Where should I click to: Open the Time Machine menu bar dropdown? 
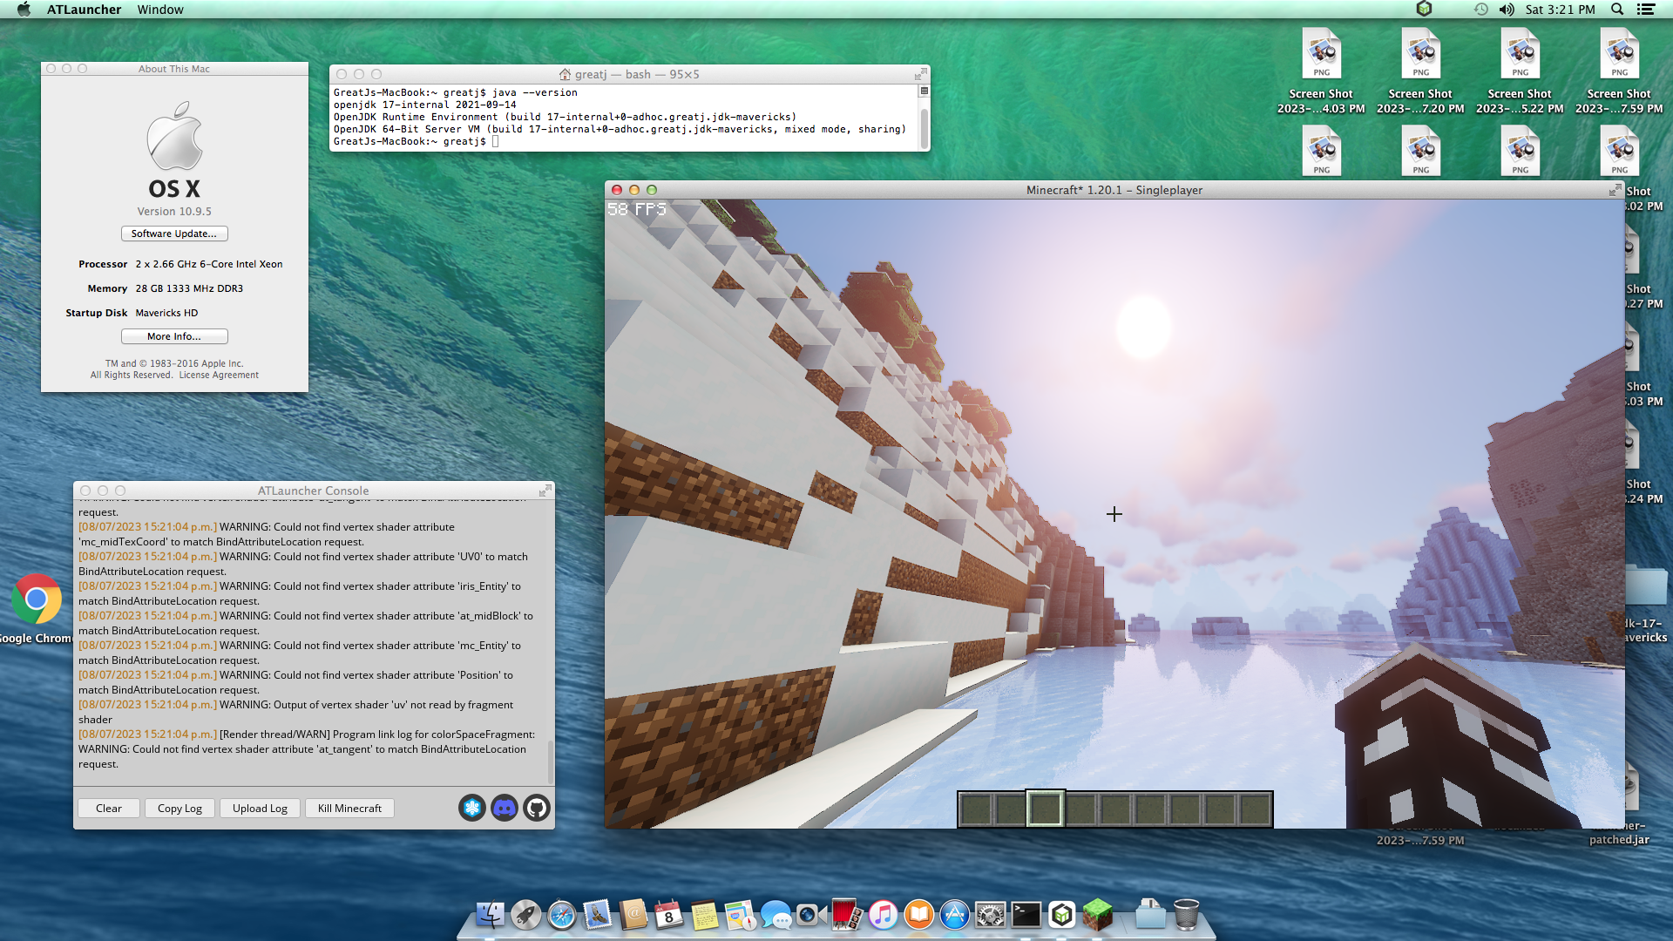(x=1480, y=10)
